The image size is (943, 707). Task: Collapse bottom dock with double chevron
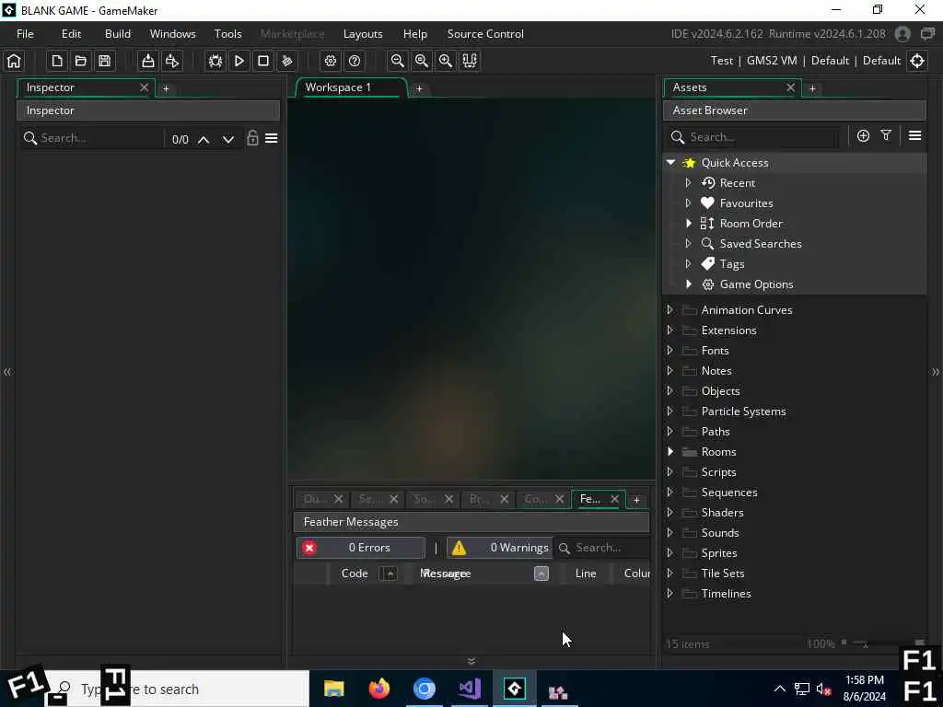tap(471, 661)
